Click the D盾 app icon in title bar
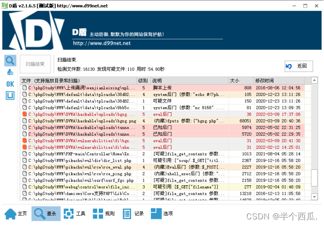 [x=5, y=5]
